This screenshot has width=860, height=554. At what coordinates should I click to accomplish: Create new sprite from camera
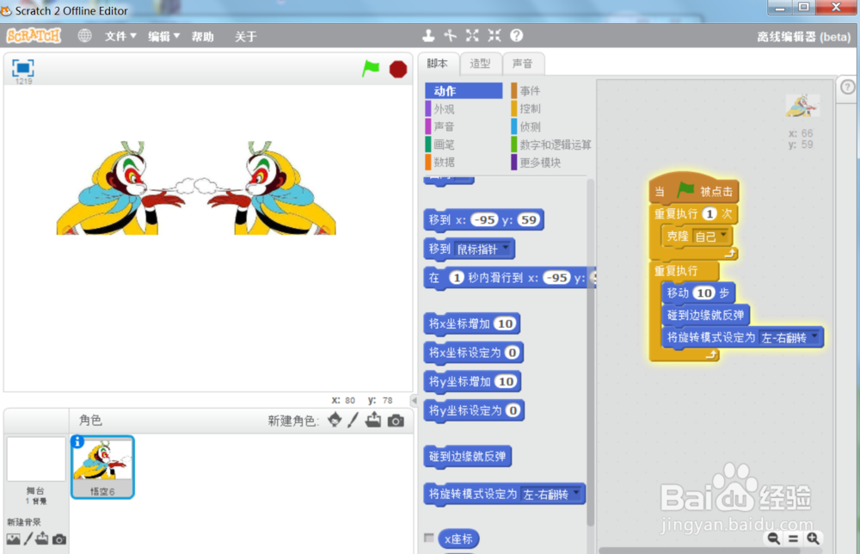[x=396, y=421]
